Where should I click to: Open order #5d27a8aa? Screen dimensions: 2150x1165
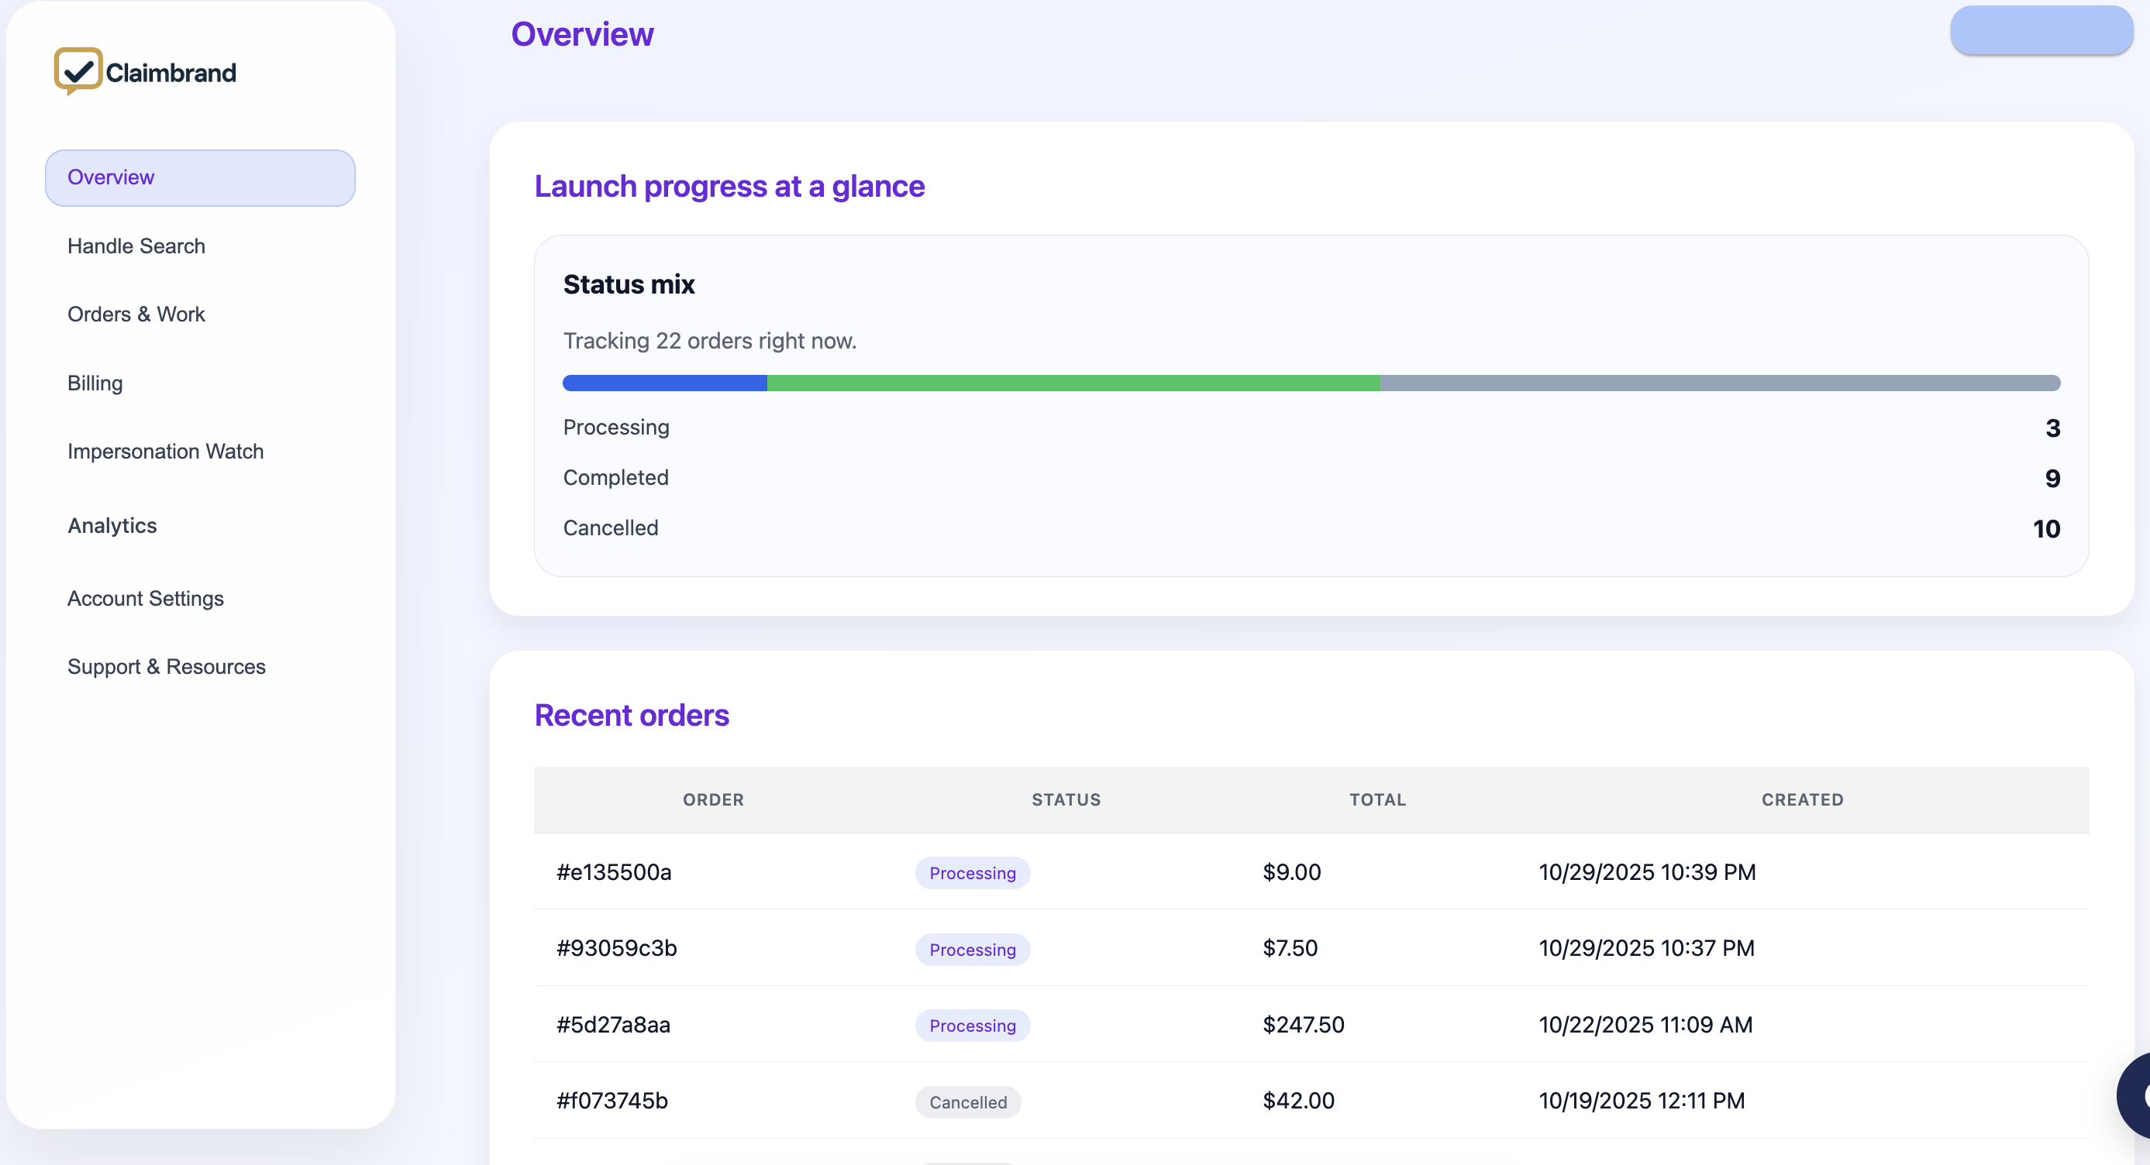(x=613, y=1025)
